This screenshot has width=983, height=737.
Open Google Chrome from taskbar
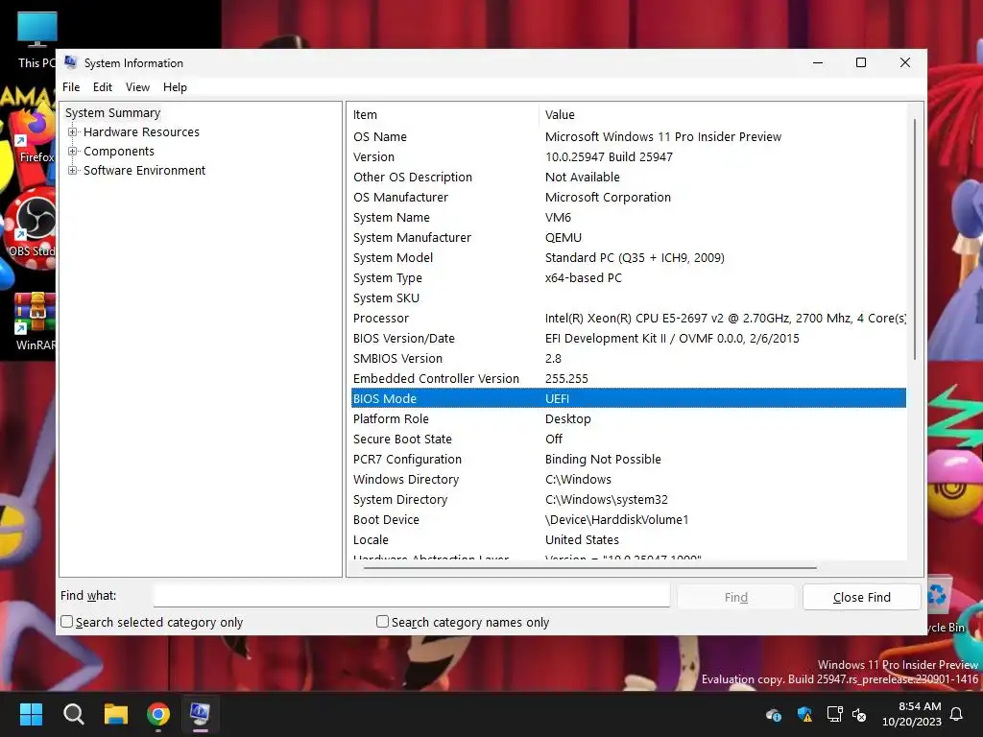[158, 714]
